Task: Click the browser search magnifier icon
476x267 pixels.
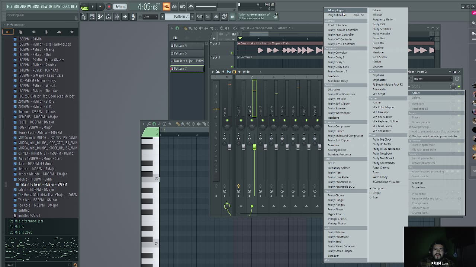Action: 75,265
